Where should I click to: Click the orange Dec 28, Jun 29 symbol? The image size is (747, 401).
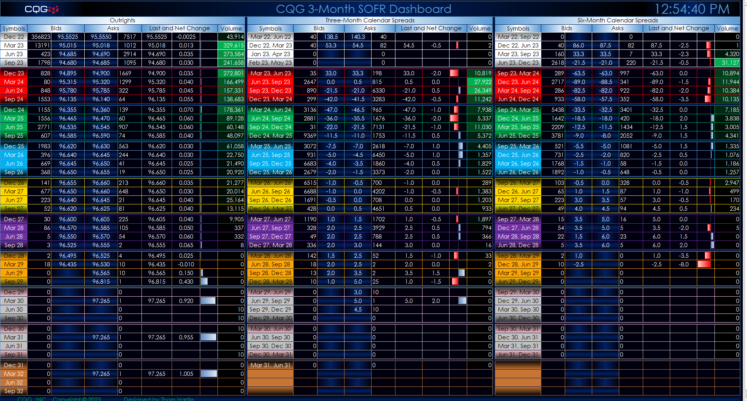pos(518,264)
